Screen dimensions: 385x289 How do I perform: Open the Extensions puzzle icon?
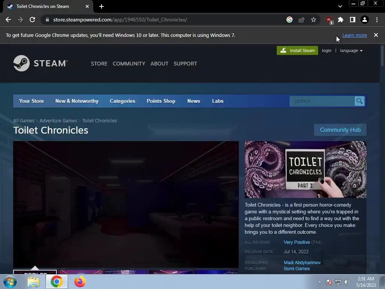[x=341, y=20]
